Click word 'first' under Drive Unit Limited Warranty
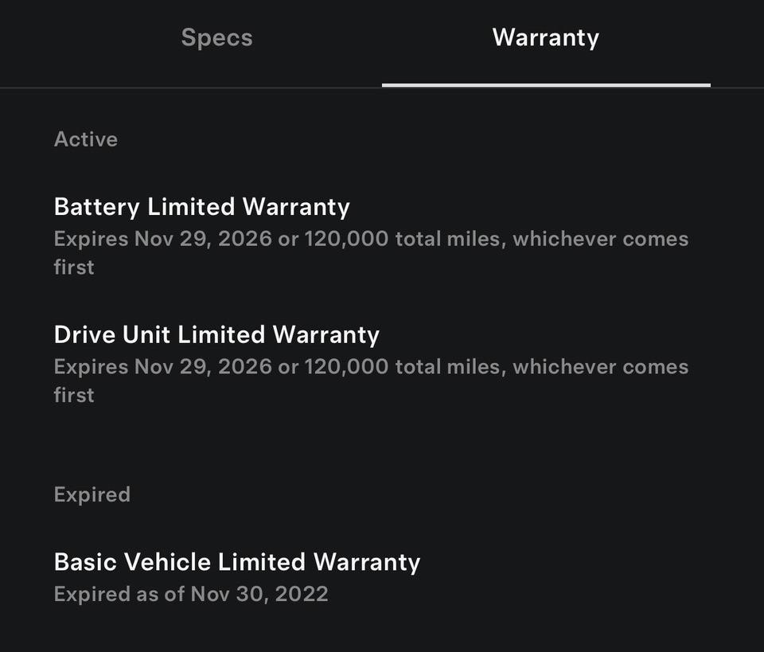764x652 pixels. click(74, 396)
